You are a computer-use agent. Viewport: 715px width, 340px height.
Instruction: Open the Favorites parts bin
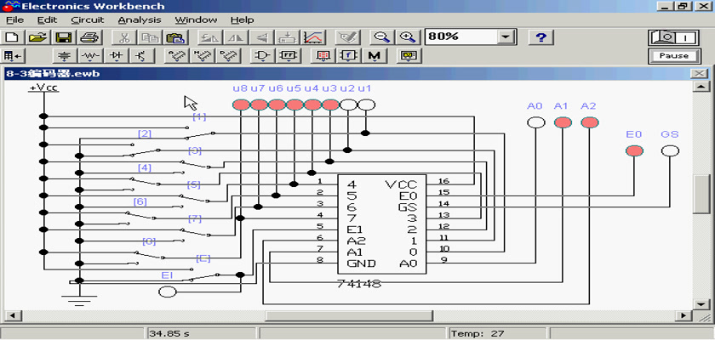click(13, 56)
